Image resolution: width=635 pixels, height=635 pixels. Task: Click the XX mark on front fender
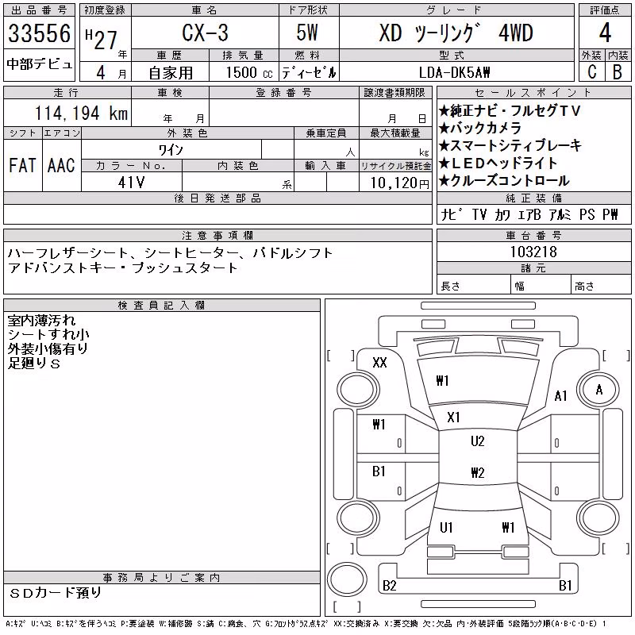coord(379,362)
